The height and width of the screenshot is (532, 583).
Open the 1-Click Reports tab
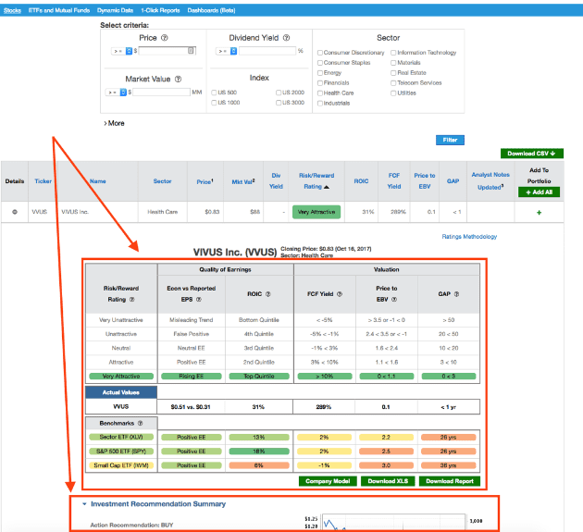coord(160,10)
